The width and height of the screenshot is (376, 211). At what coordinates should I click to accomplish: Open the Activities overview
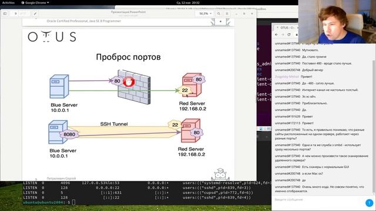point(8,2)
